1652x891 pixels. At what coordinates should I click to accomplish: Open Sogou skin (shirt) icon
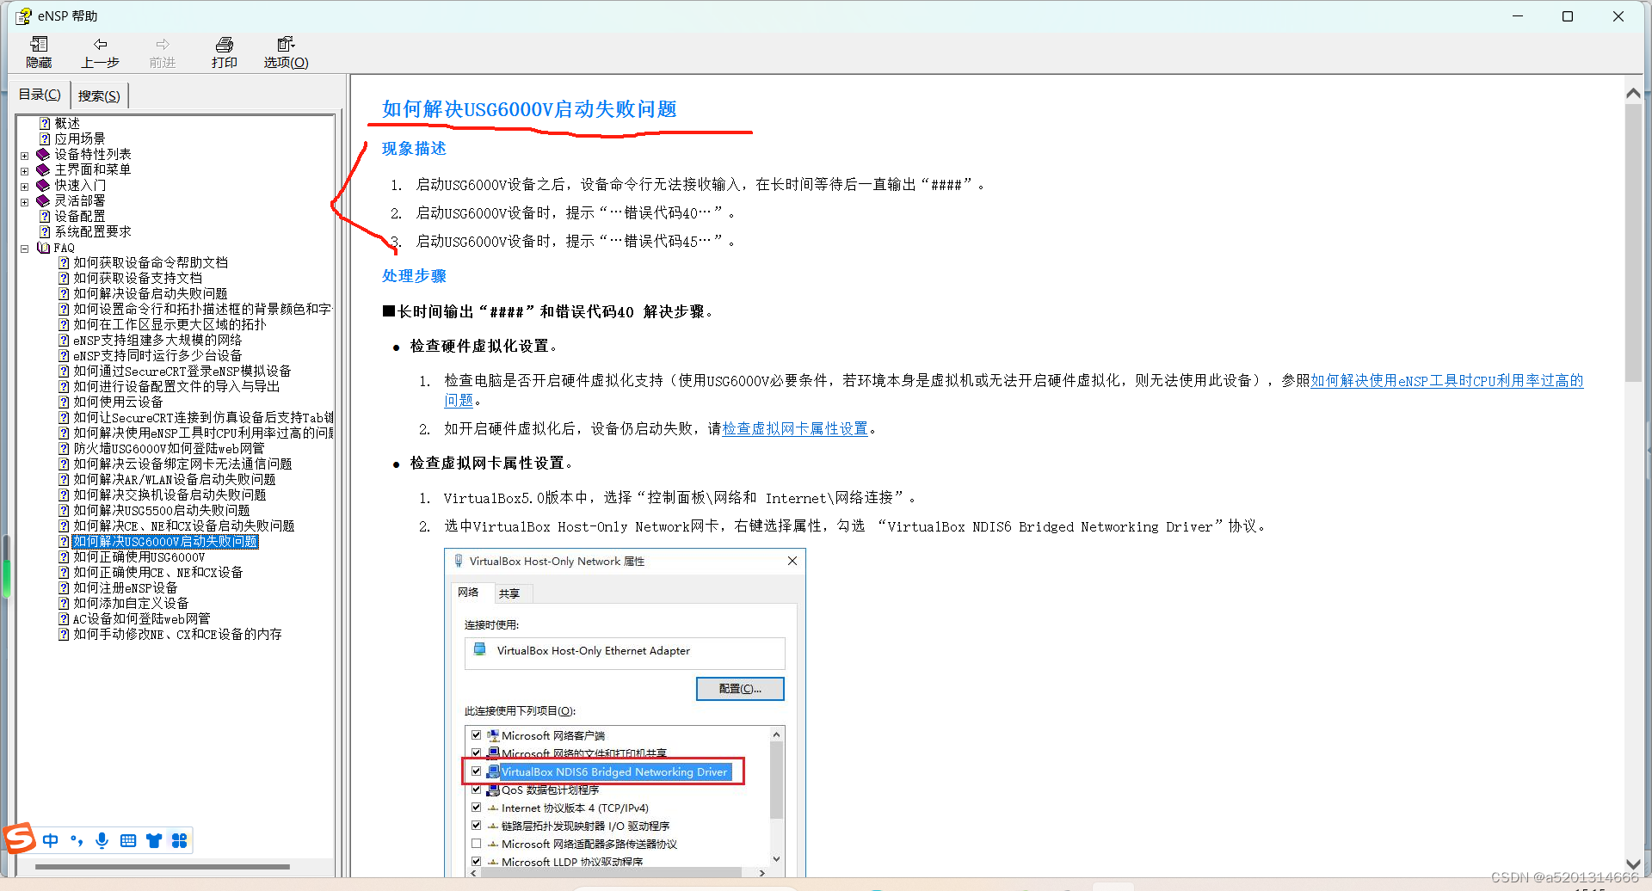tap(154, 840)
